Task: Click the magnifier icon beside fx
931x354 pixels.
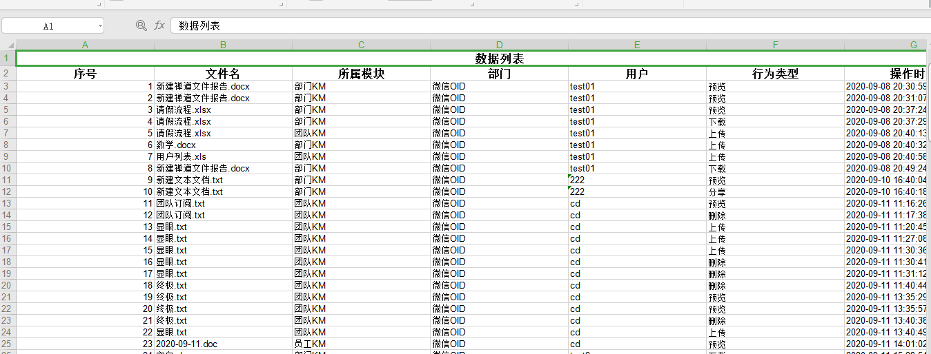Action: tap(141, 25)
